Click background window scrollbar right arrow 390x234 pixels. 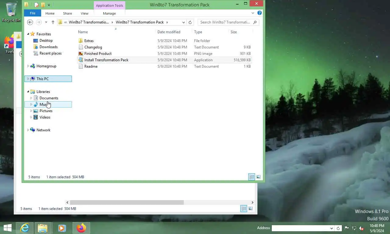pyautogui.click(x=252, y=203)
